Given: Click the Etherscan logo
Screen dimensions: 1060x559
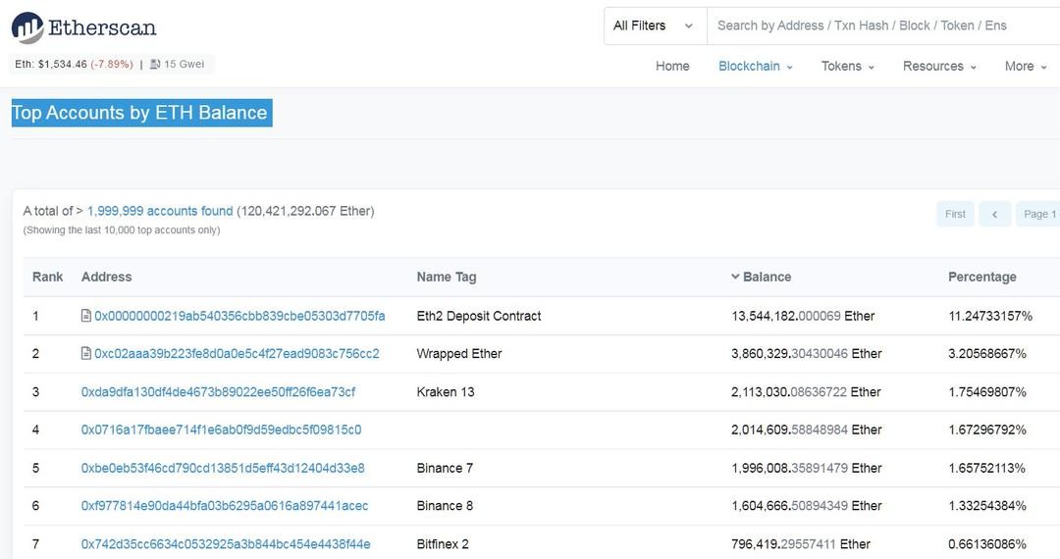Looking at the screenshot, I should [83, 27].
